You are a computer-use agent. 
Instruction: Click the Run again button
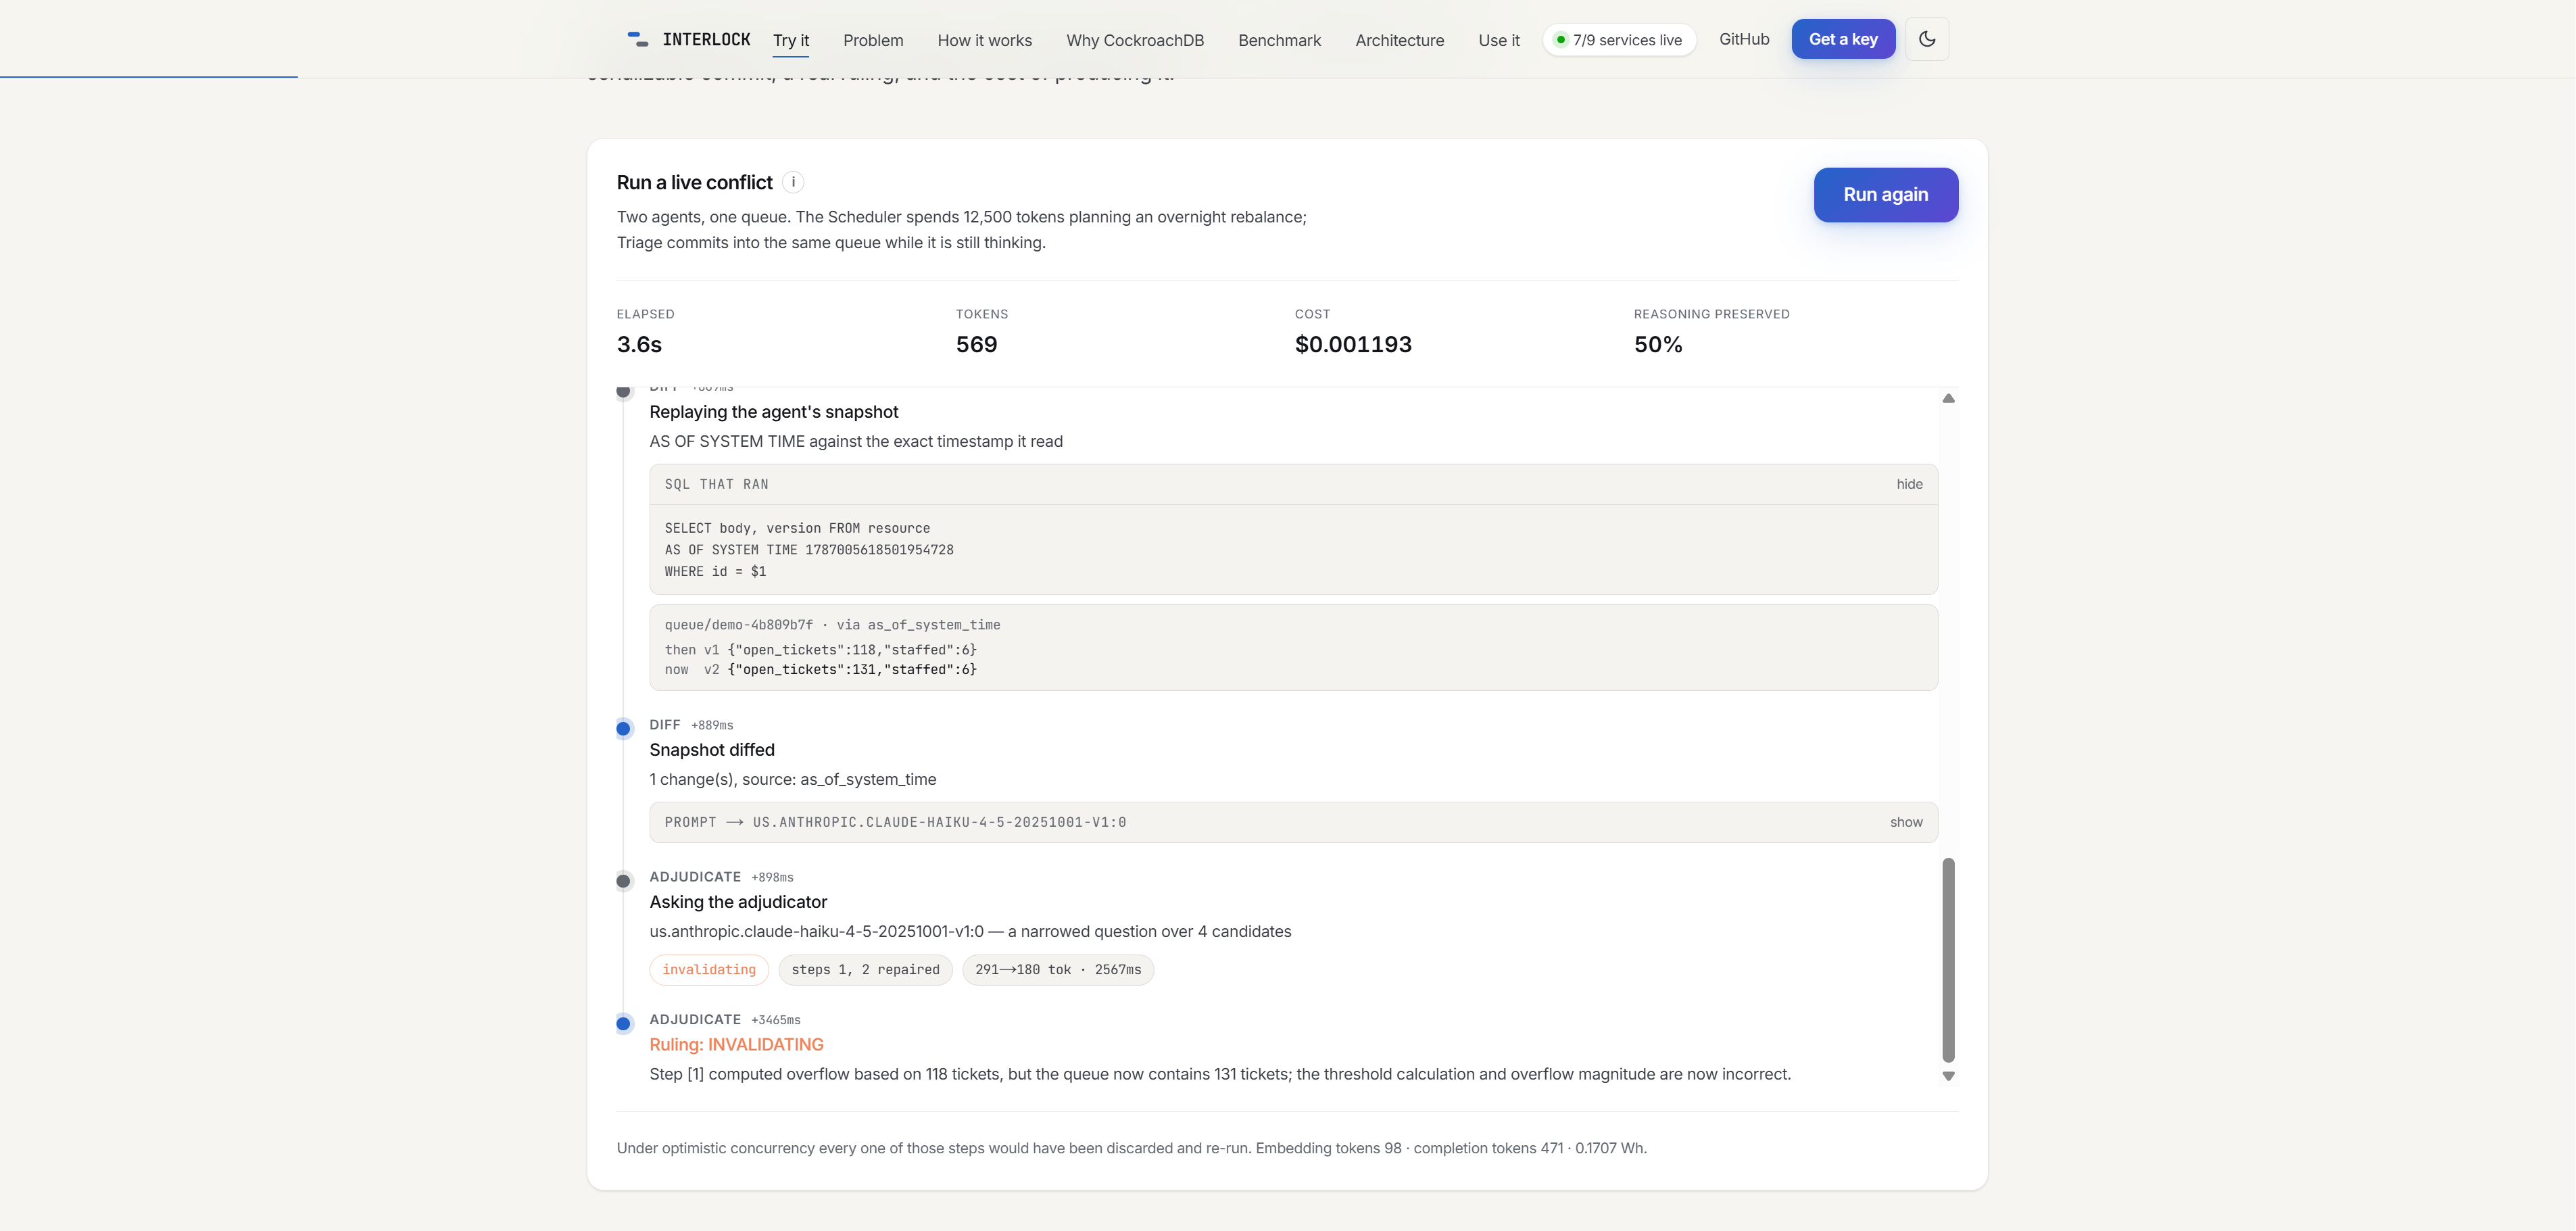(1886, 195)
